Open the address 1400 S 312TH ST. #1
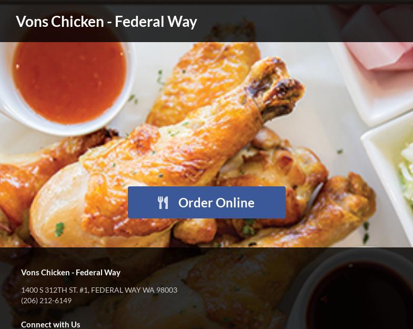 [55, 290]
